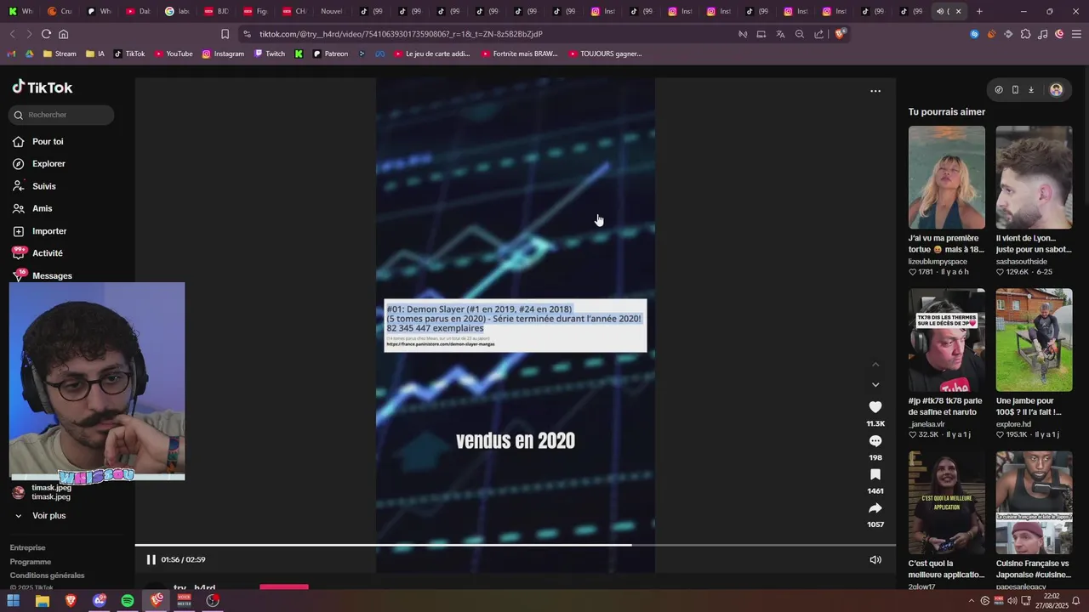Image resolution: width=1089 pixels, height=612 pixels.
Task: Bookmark this page in the address bar
Action: click(225, 34)
